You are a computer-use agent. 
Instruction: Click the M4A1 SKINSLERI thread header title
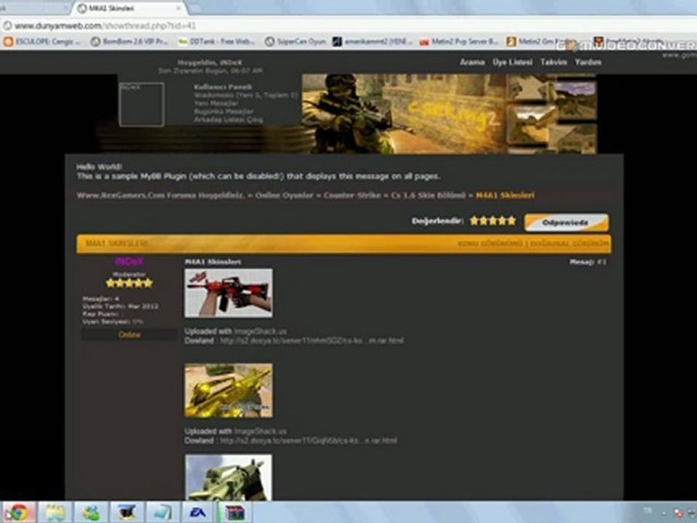[116, 244]
